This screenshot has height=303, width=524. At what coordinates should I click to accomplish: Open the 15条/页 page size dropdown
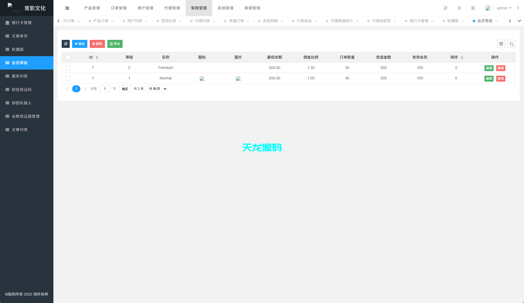tap(157, 89)
